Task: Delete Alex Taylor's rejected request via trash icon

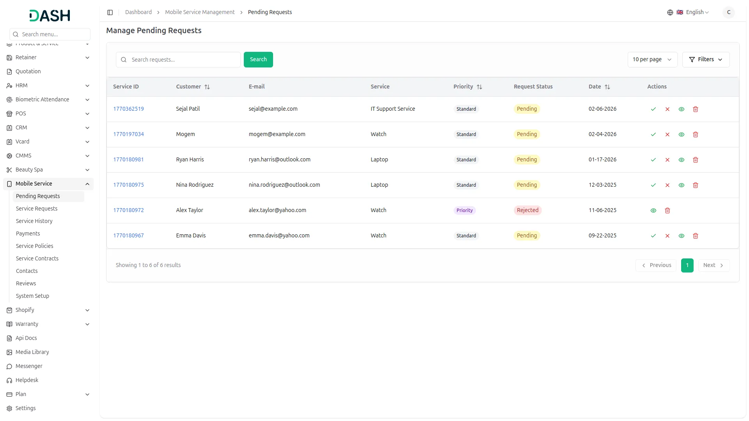Action: (x=667, y=210)
